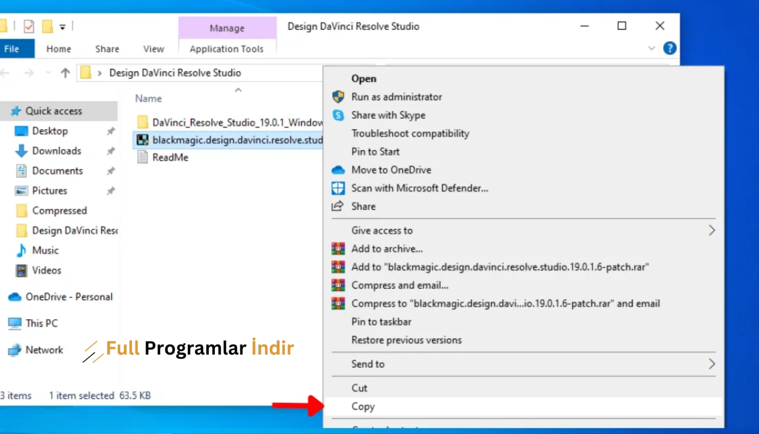Image resolution: width=759 pixels, height=434 pixels.
Task: Go forward with the Forward arrow
Action: click(29, 73)
